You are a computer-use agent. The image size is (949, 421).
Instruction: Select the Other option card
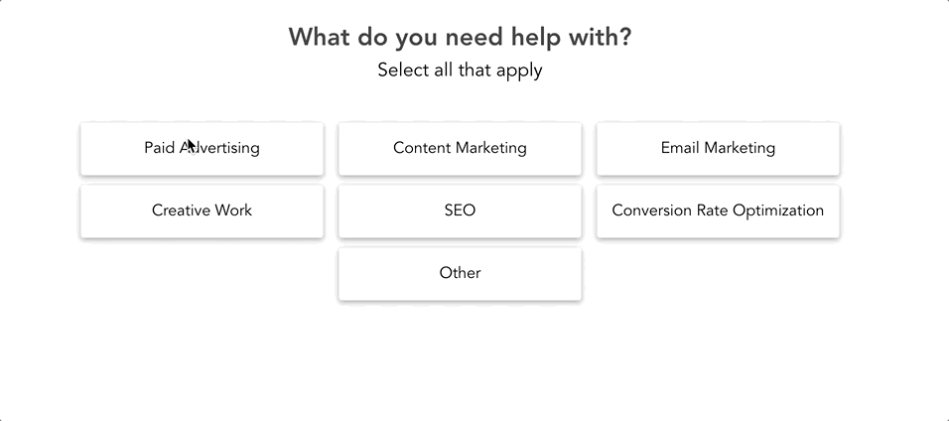pos(460,273)
